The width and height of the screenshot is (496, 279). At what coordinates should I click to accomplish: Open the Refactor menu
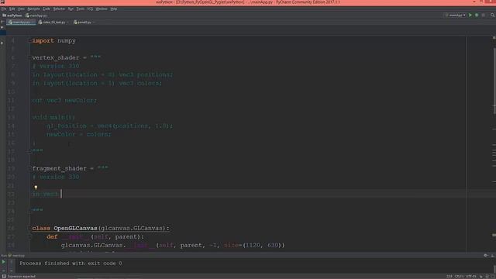click(x=59, y=9)
